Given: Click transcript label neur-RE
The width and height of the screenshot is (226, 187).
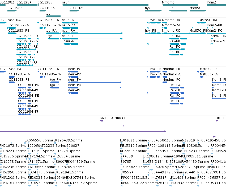Looking at the screenshot, I should coord(70,41).
